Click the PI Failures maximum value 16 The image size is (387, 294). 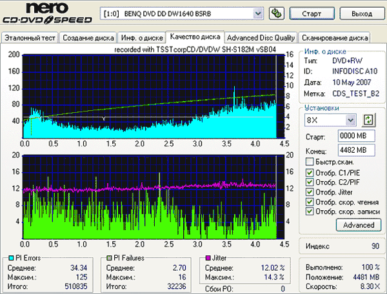point(182,277)
